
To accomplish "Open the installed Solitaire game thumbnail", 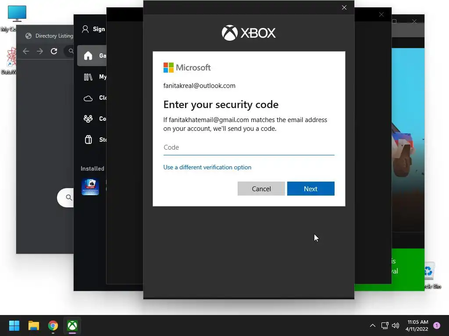I will tap(90, 186).
